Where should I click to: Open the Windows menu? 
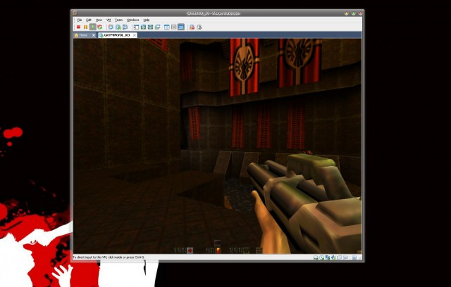pyautogui.click(x=133, y=20)
